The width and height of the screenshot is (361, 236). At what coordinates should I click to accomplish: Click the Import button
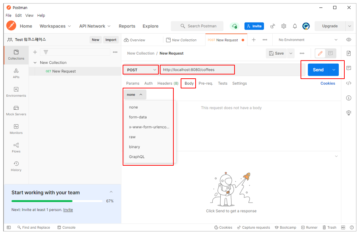click(111, 40)
